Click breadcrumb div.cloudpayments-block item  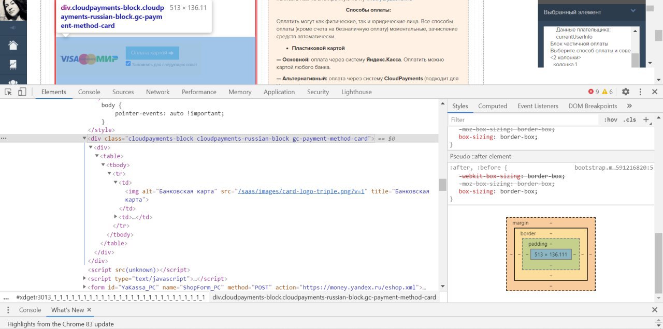tap(324, 297)
